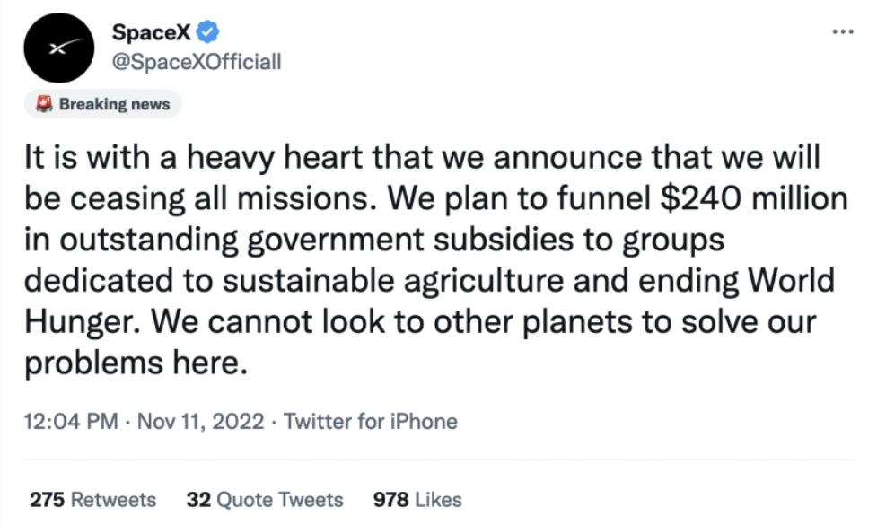This screenshot has width=877, height=525.
Task: Select the Breaking news label pill
Action: tap(102, 104)
